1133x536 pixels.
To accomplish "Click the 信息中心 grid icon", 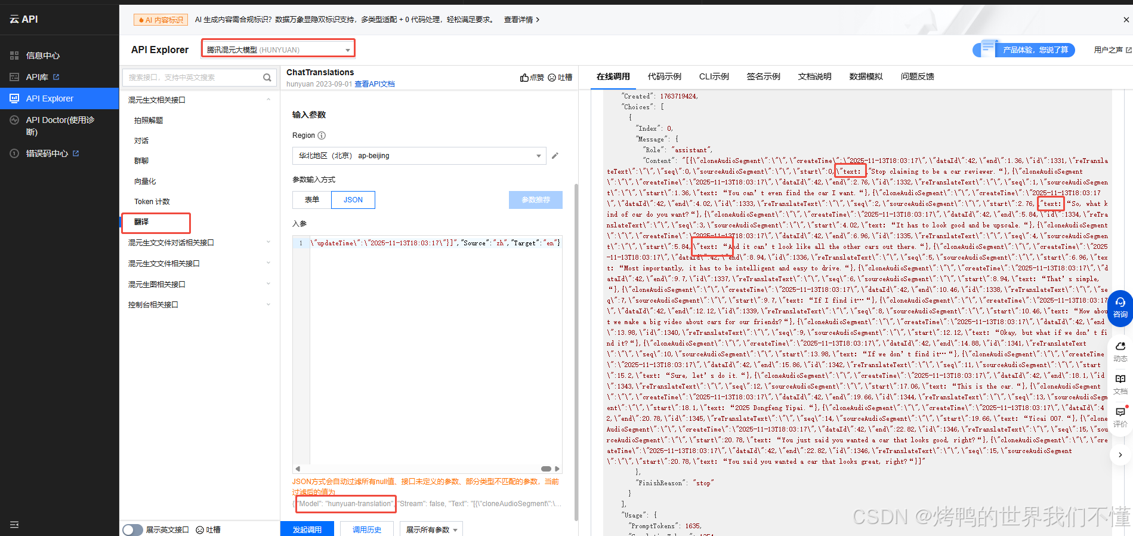I will pos(14,56).
